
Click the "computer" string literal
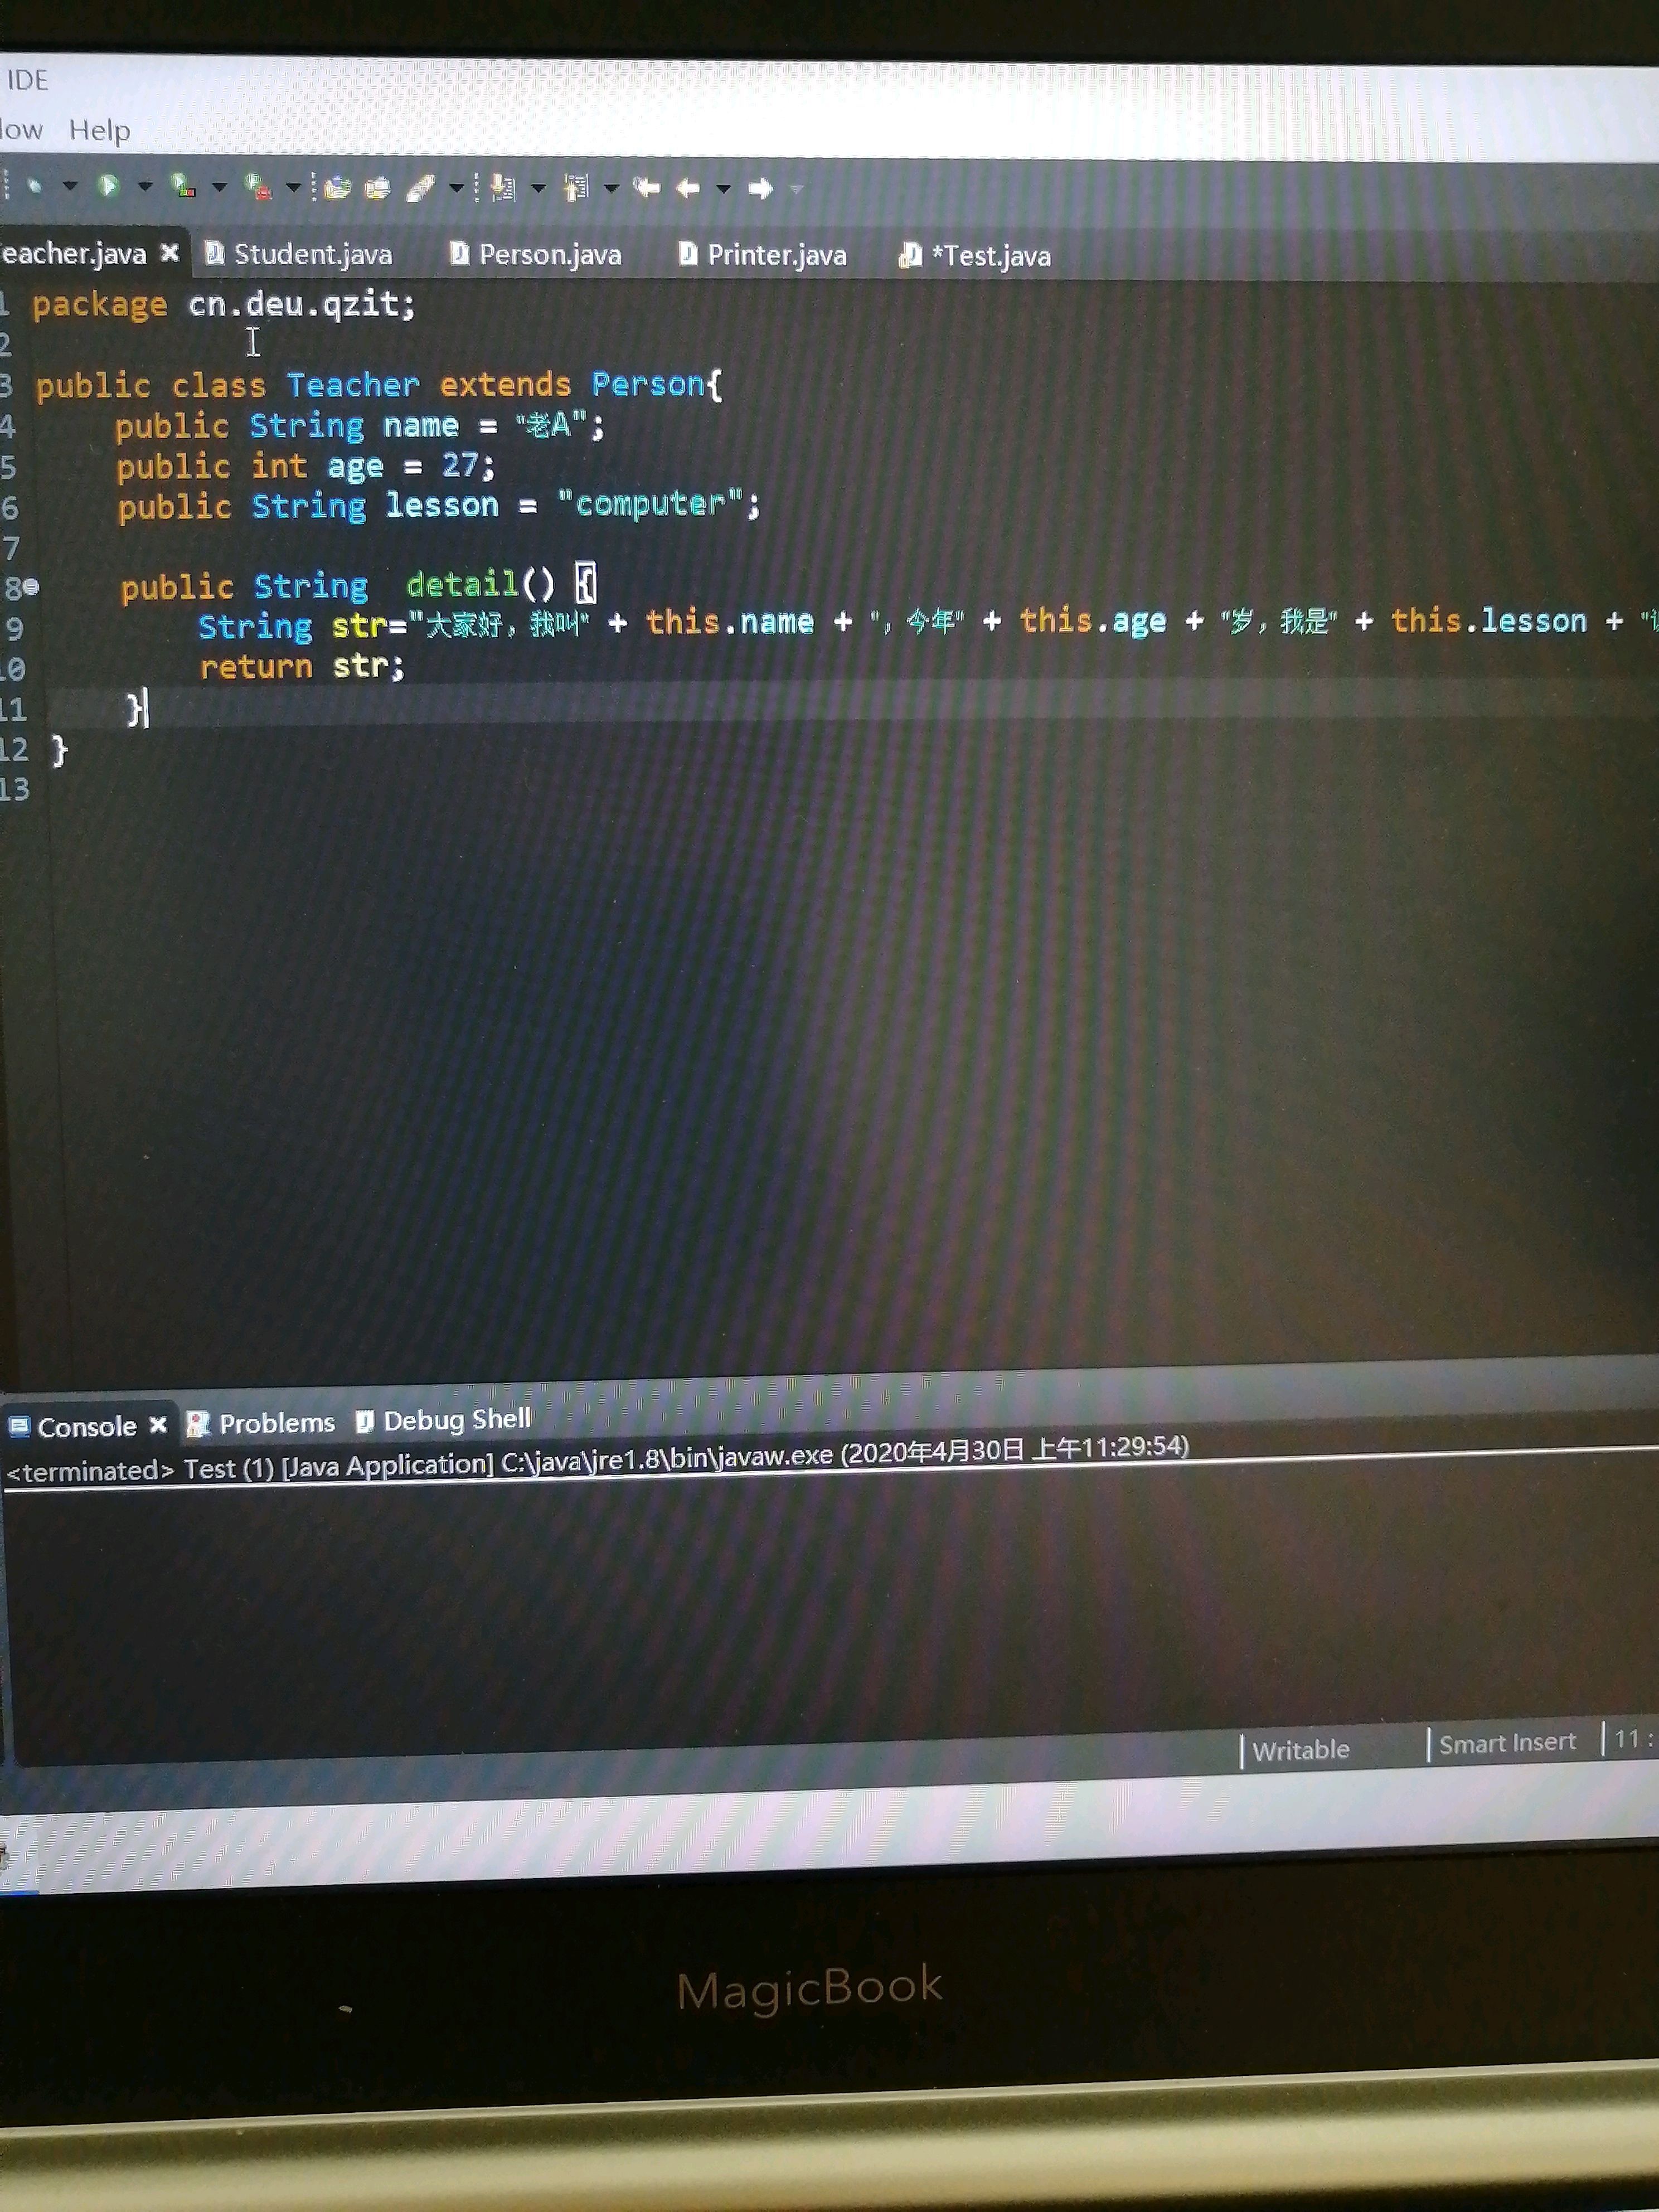pyautogui.click(x=650, y=504)
